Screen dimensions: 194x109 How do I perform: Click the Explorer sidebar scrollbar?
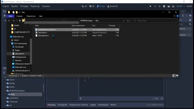[31, 51]
